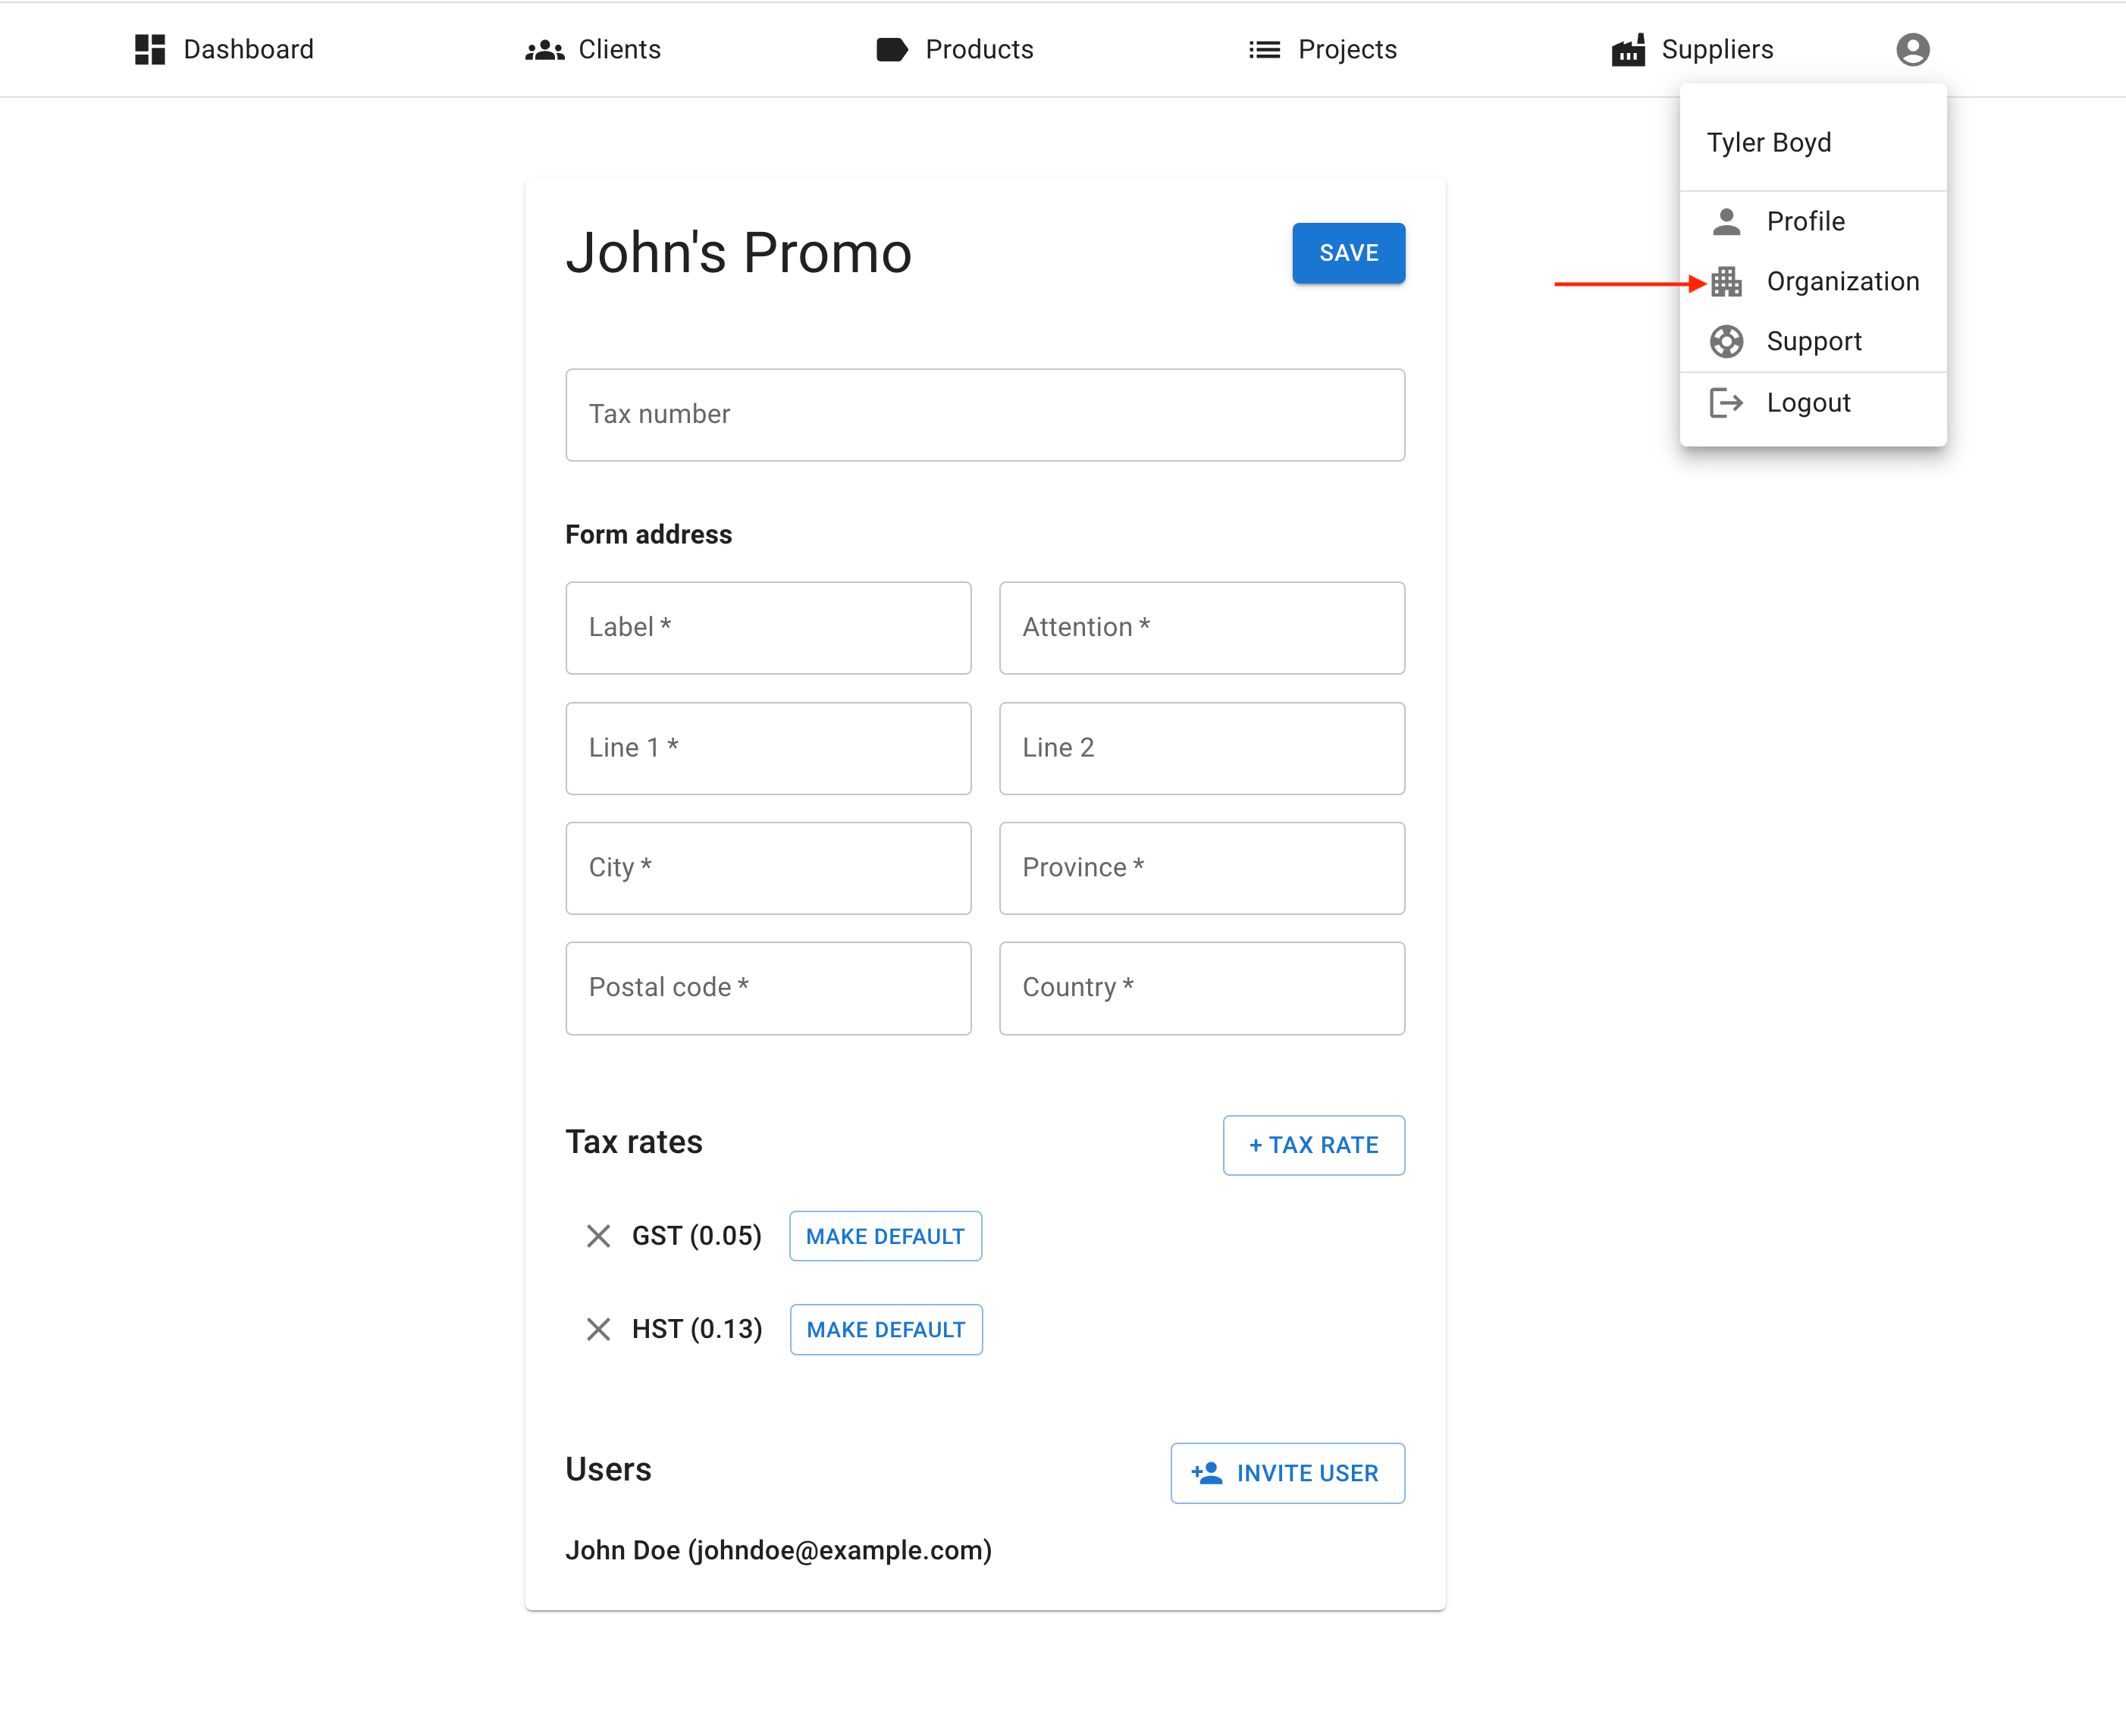Select Profile in the user menu
2126x1736 pixels.
click(1805, 221)
